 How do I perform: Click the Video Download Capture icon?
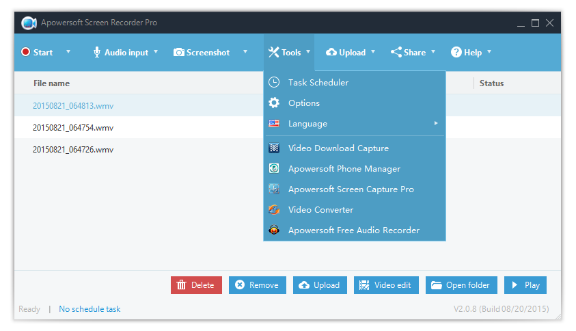click(x=274, y=148)
